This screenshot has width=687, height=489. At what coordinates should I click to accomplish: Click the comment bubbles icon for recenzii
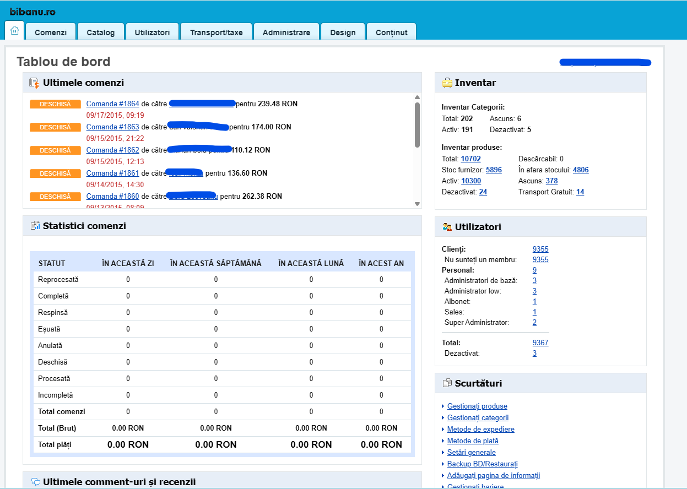(36, 482)
